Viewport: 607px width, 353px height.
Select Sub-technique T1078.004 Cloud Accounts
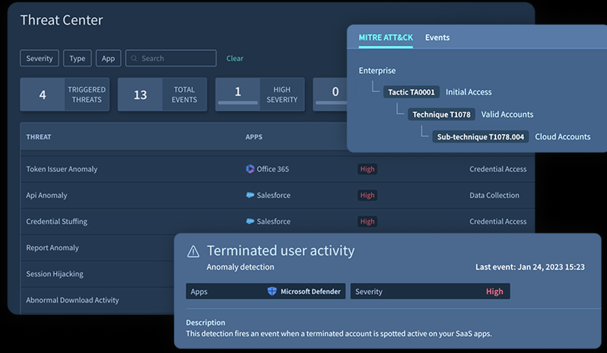click(x=480, y=136)
